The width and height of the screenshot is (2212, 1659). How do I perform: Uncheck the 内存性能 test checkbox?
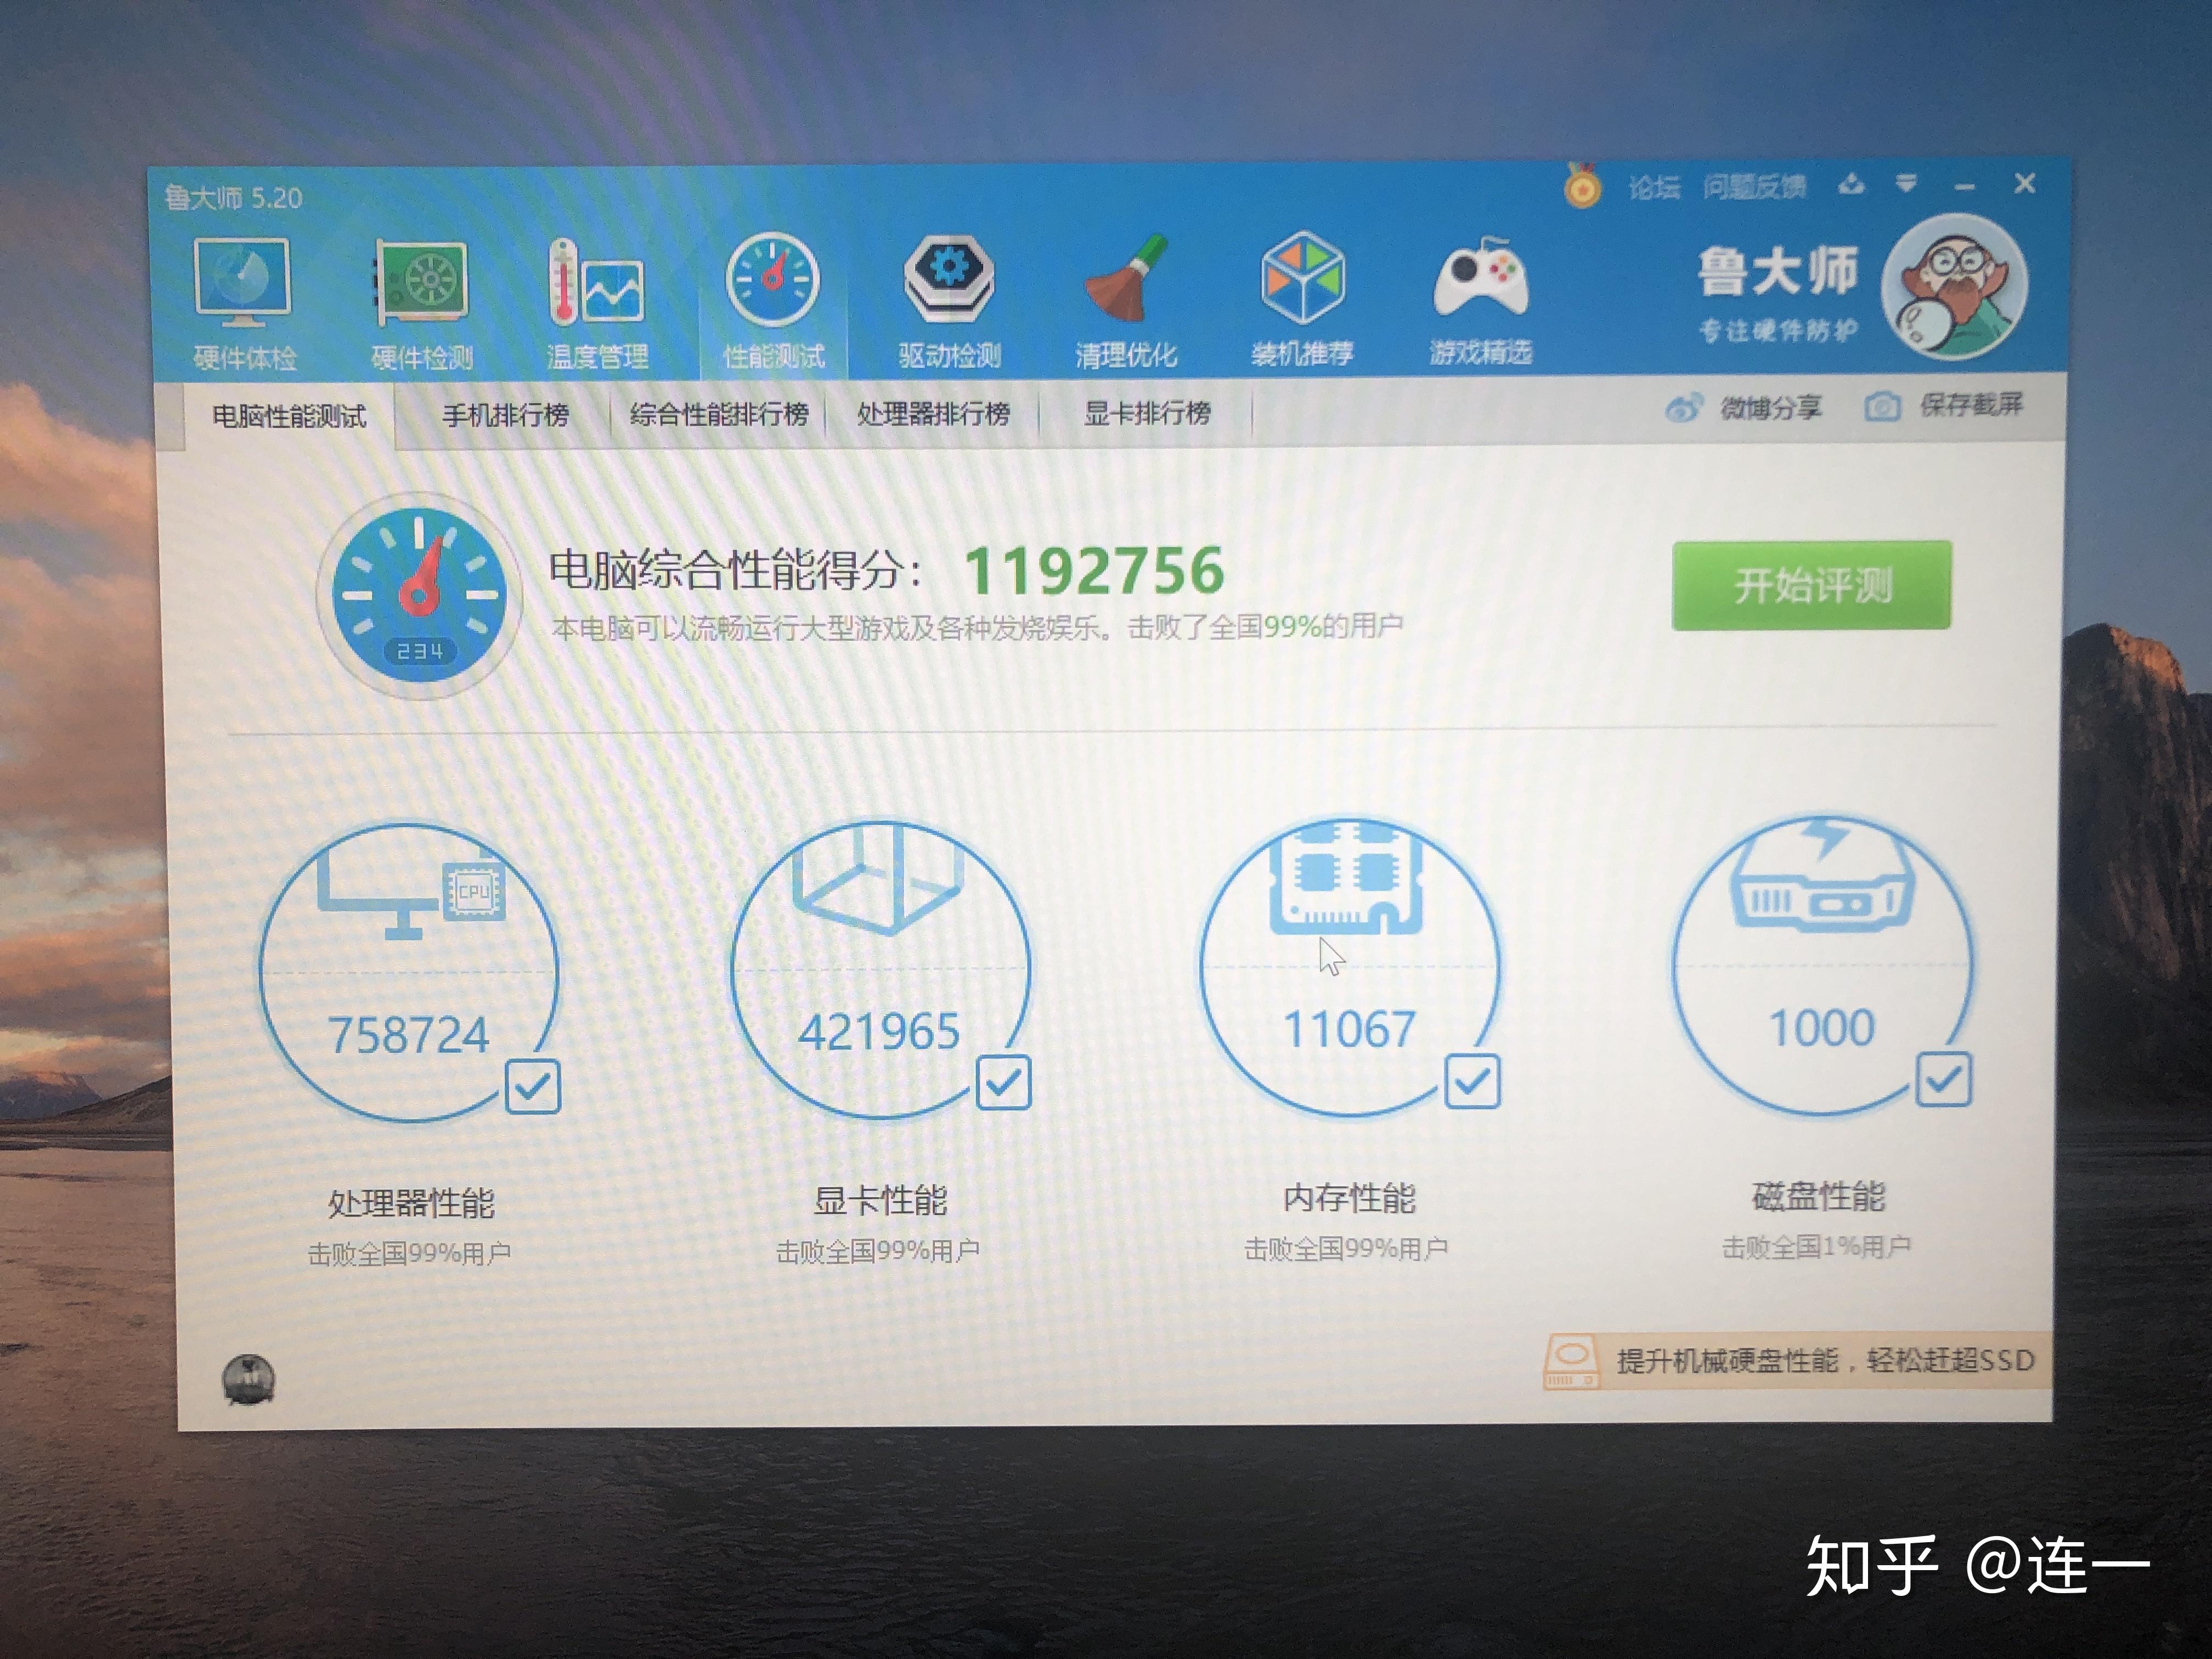(x=1472, y=1081)
